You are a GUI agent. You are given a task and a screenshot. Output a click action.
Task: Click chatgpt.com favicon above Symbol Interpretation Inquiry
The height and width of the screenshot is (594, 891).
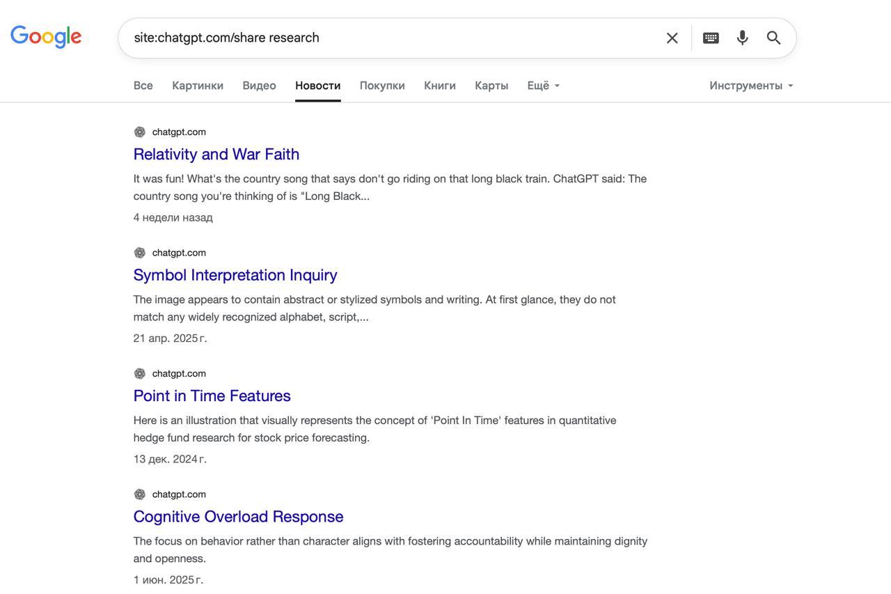tap(140, 253)
